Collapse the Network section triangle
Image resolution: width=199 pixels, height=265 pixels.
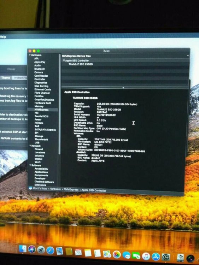(30, 146)
